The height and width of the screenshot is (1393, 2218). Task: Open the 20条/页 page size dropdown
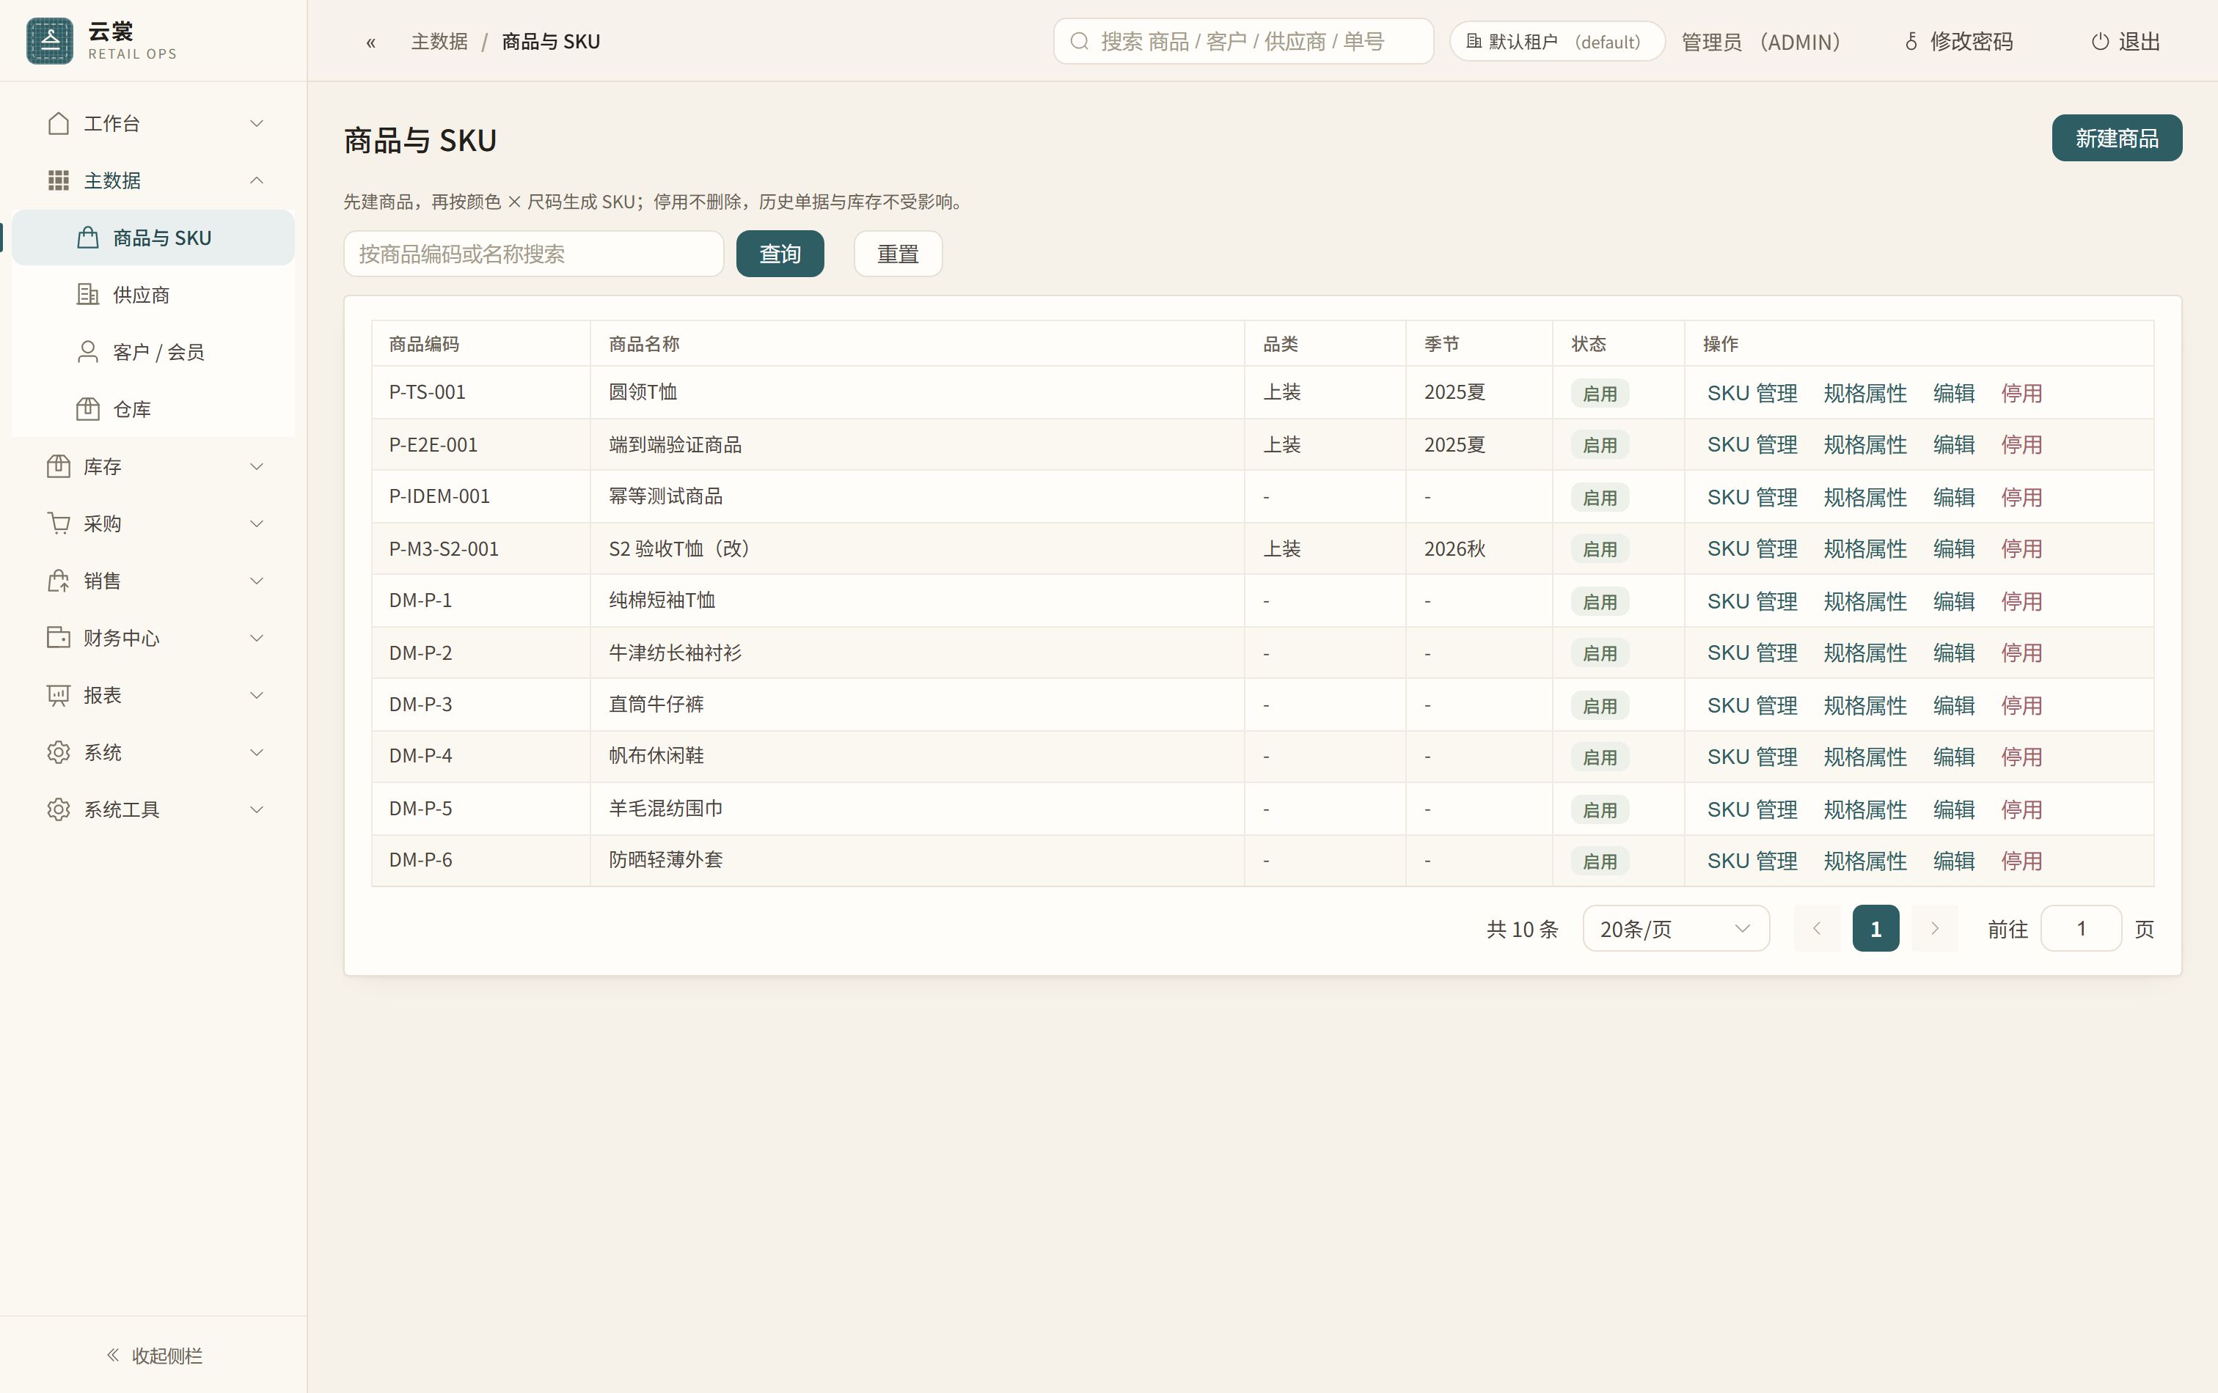point(1675,929)
